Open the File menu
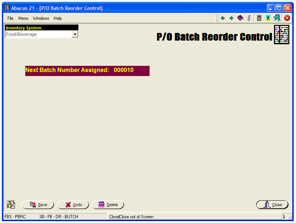The height and width of the screenshot is (223, 296). (x=10, y=18)
